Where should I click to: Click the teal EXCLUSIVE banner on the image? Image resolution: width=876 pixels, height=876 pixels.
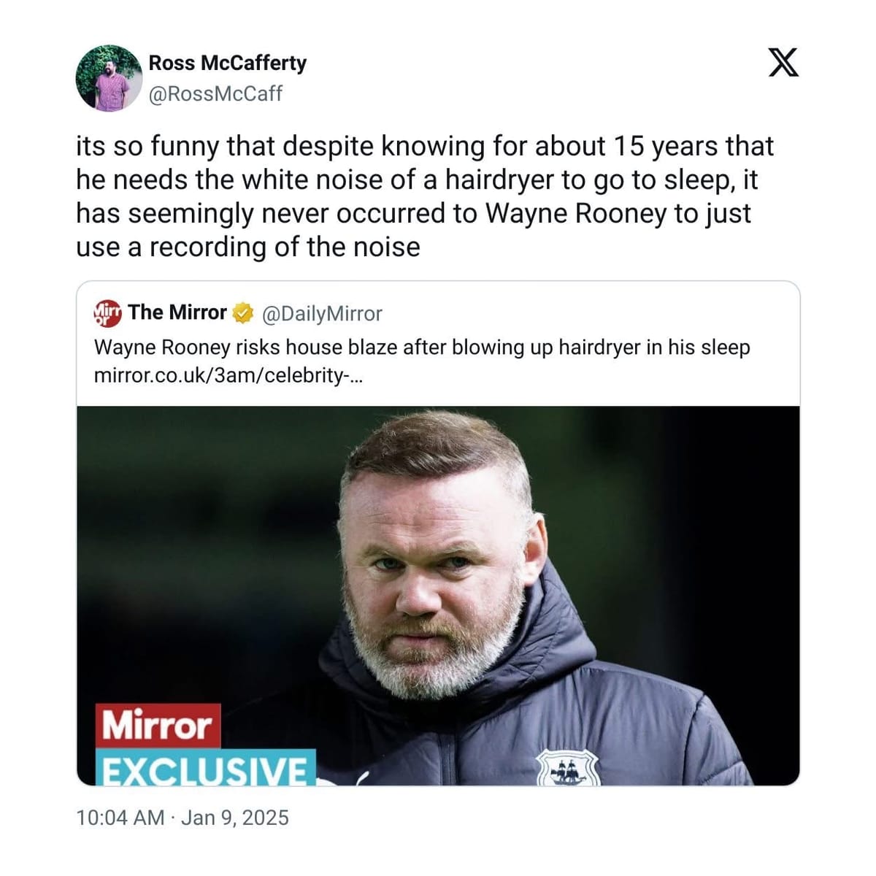click(207, 767)
